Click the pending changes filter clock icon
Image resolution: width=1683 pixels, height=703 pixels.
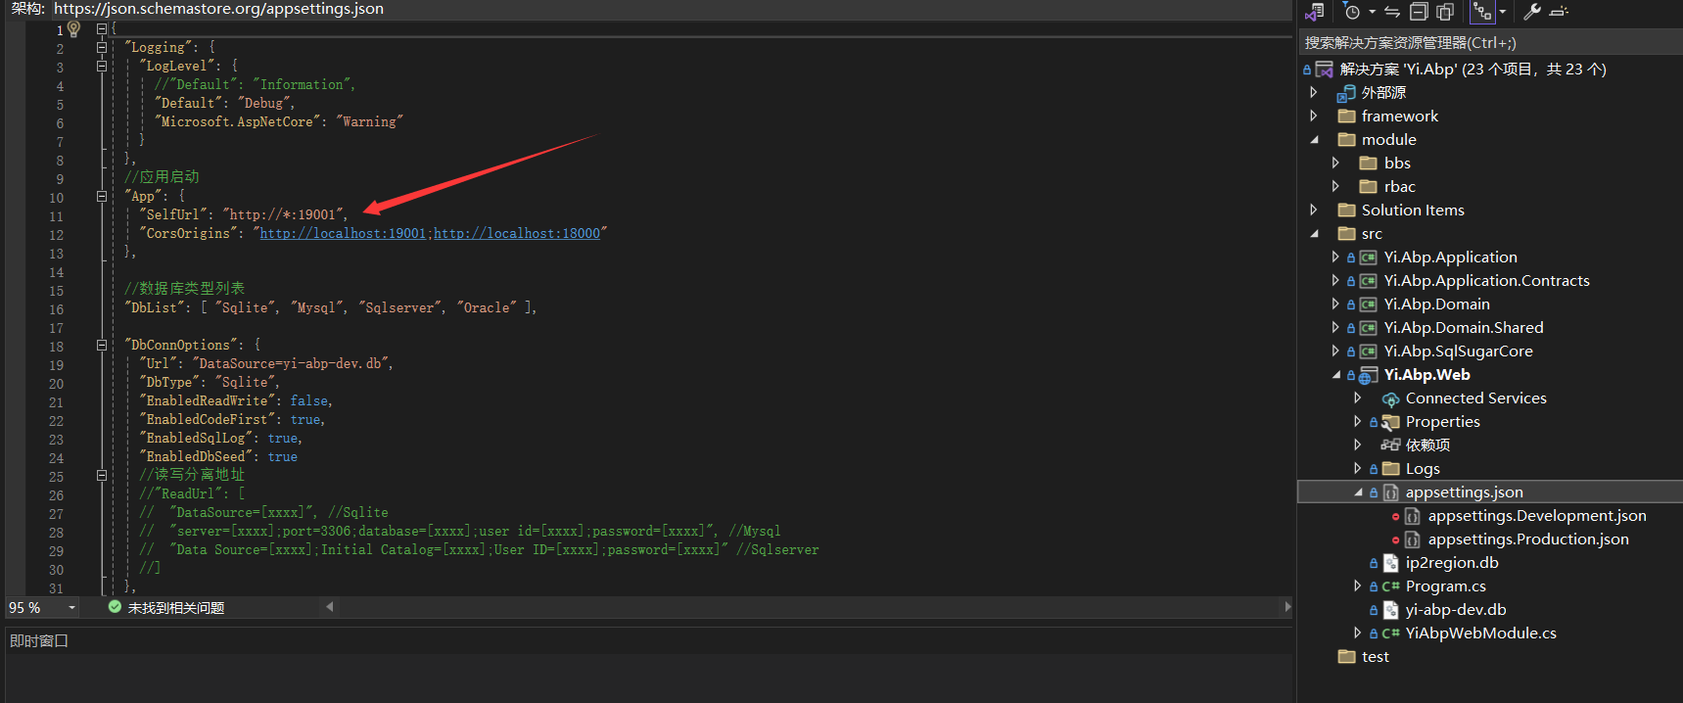[x=1352, y=12]
